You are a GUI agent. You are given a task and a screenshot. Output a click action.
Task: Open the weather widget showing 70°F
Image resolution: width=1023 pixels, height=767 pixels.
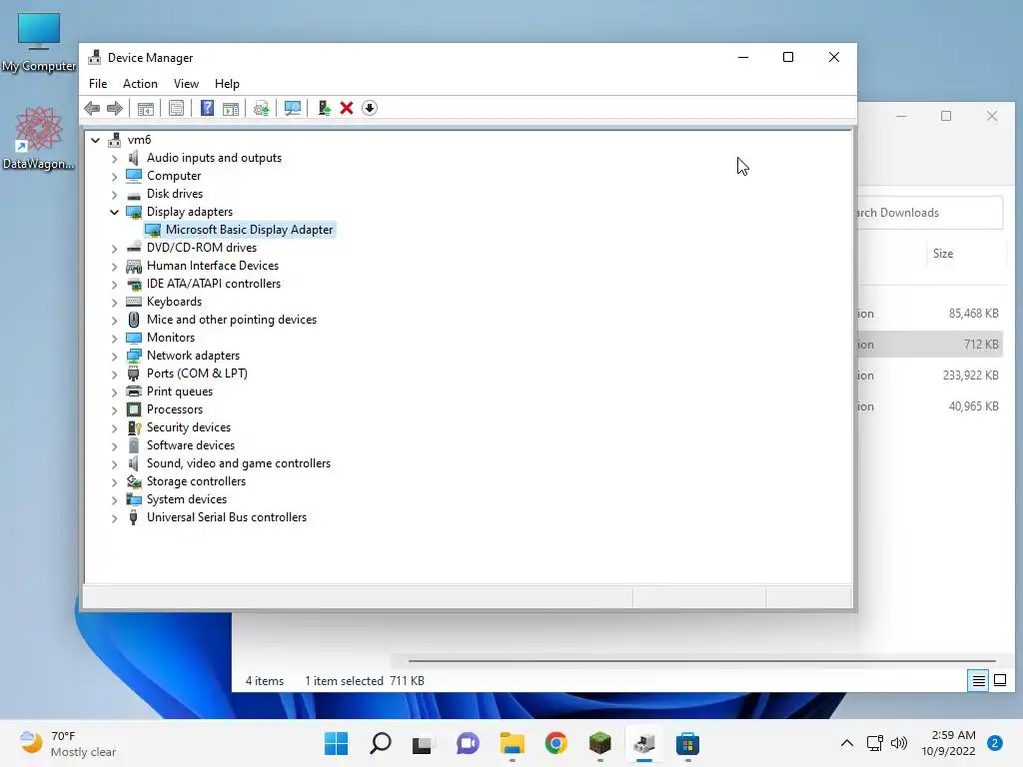pyautogui.click(x=67, y=744)
